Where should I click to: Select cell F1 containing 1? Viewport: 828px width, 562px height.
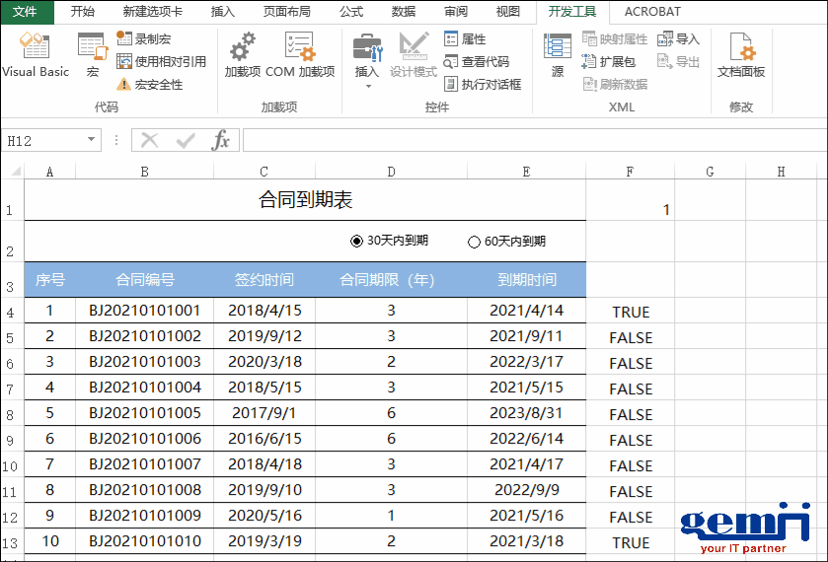pyautogui.click(x=631, y=200)
